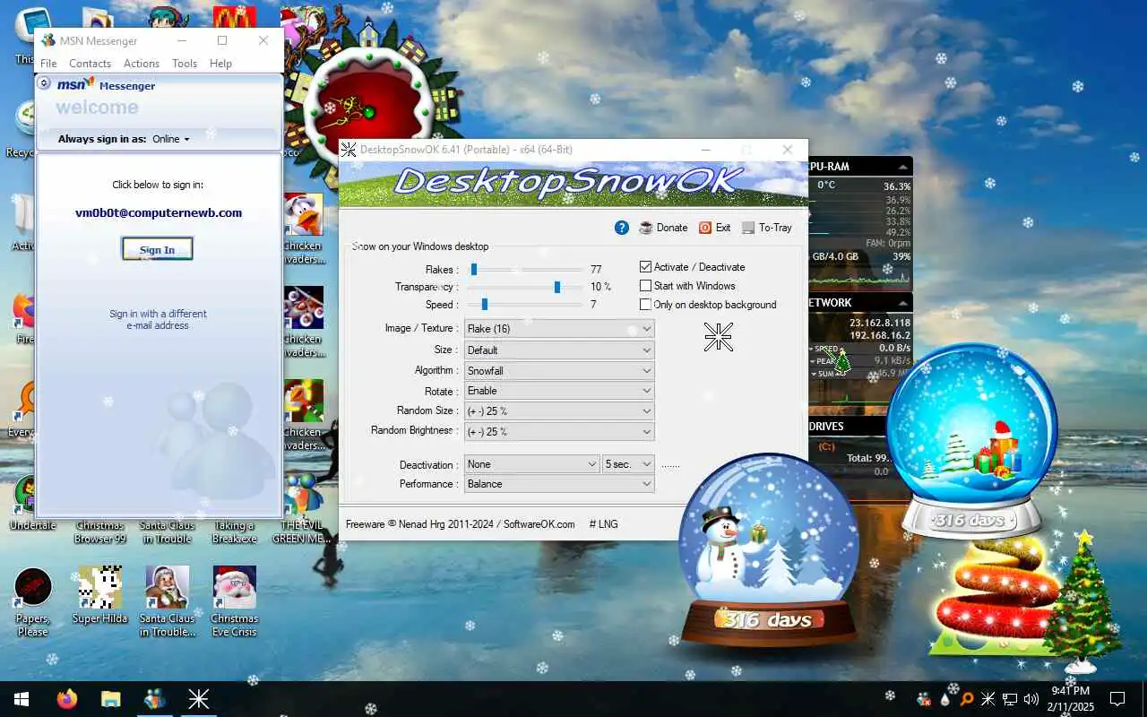The image size is (1147, 717).
Task: Enable Only on desktop background checkbox
Action: coord(645,305)
